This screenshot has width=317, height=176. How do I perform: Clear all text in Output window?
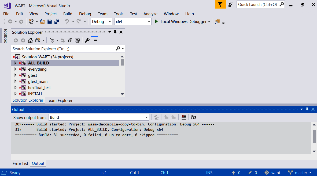click(183, 117)
